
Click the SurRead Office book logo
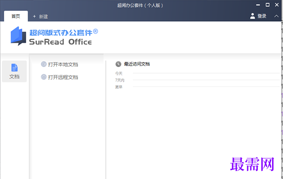coord(18,36)
